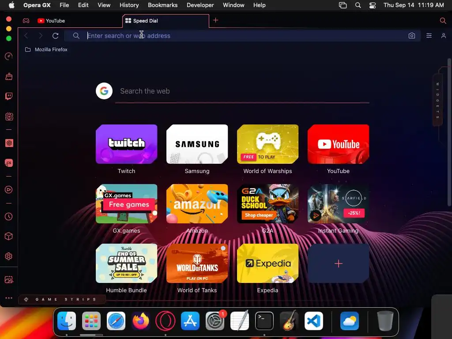Open the Mozilla Firefox bookmarks folder

46,49
